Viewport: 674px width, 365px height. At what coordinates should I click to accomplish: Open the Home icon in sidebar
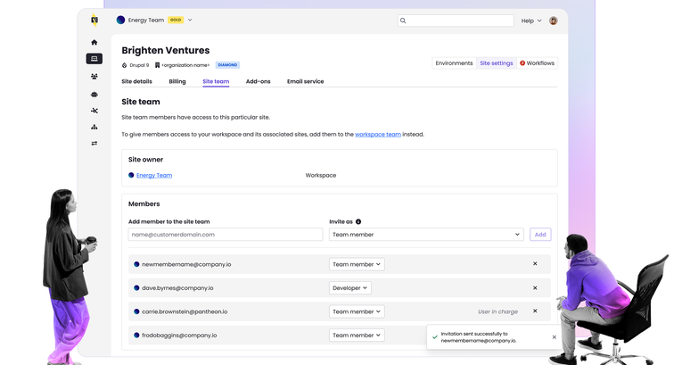point(95,42)
